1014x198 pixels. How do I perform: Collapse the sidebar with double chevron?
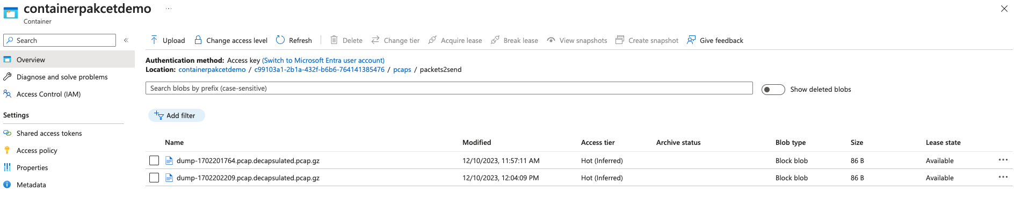[126, 40]
